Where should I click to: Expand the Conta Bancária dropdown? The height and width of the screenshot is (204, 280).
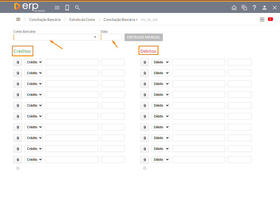(x=95, y=37)
